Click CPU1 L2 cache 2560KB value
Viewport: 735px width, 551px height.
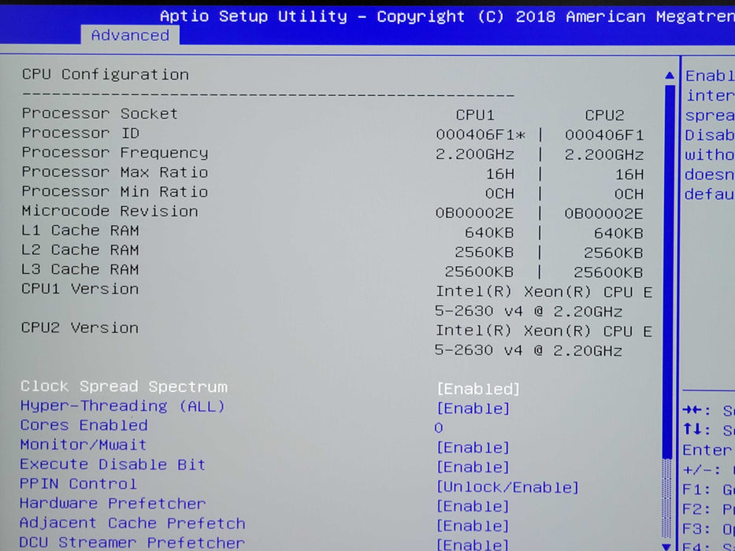pos(484,253)
